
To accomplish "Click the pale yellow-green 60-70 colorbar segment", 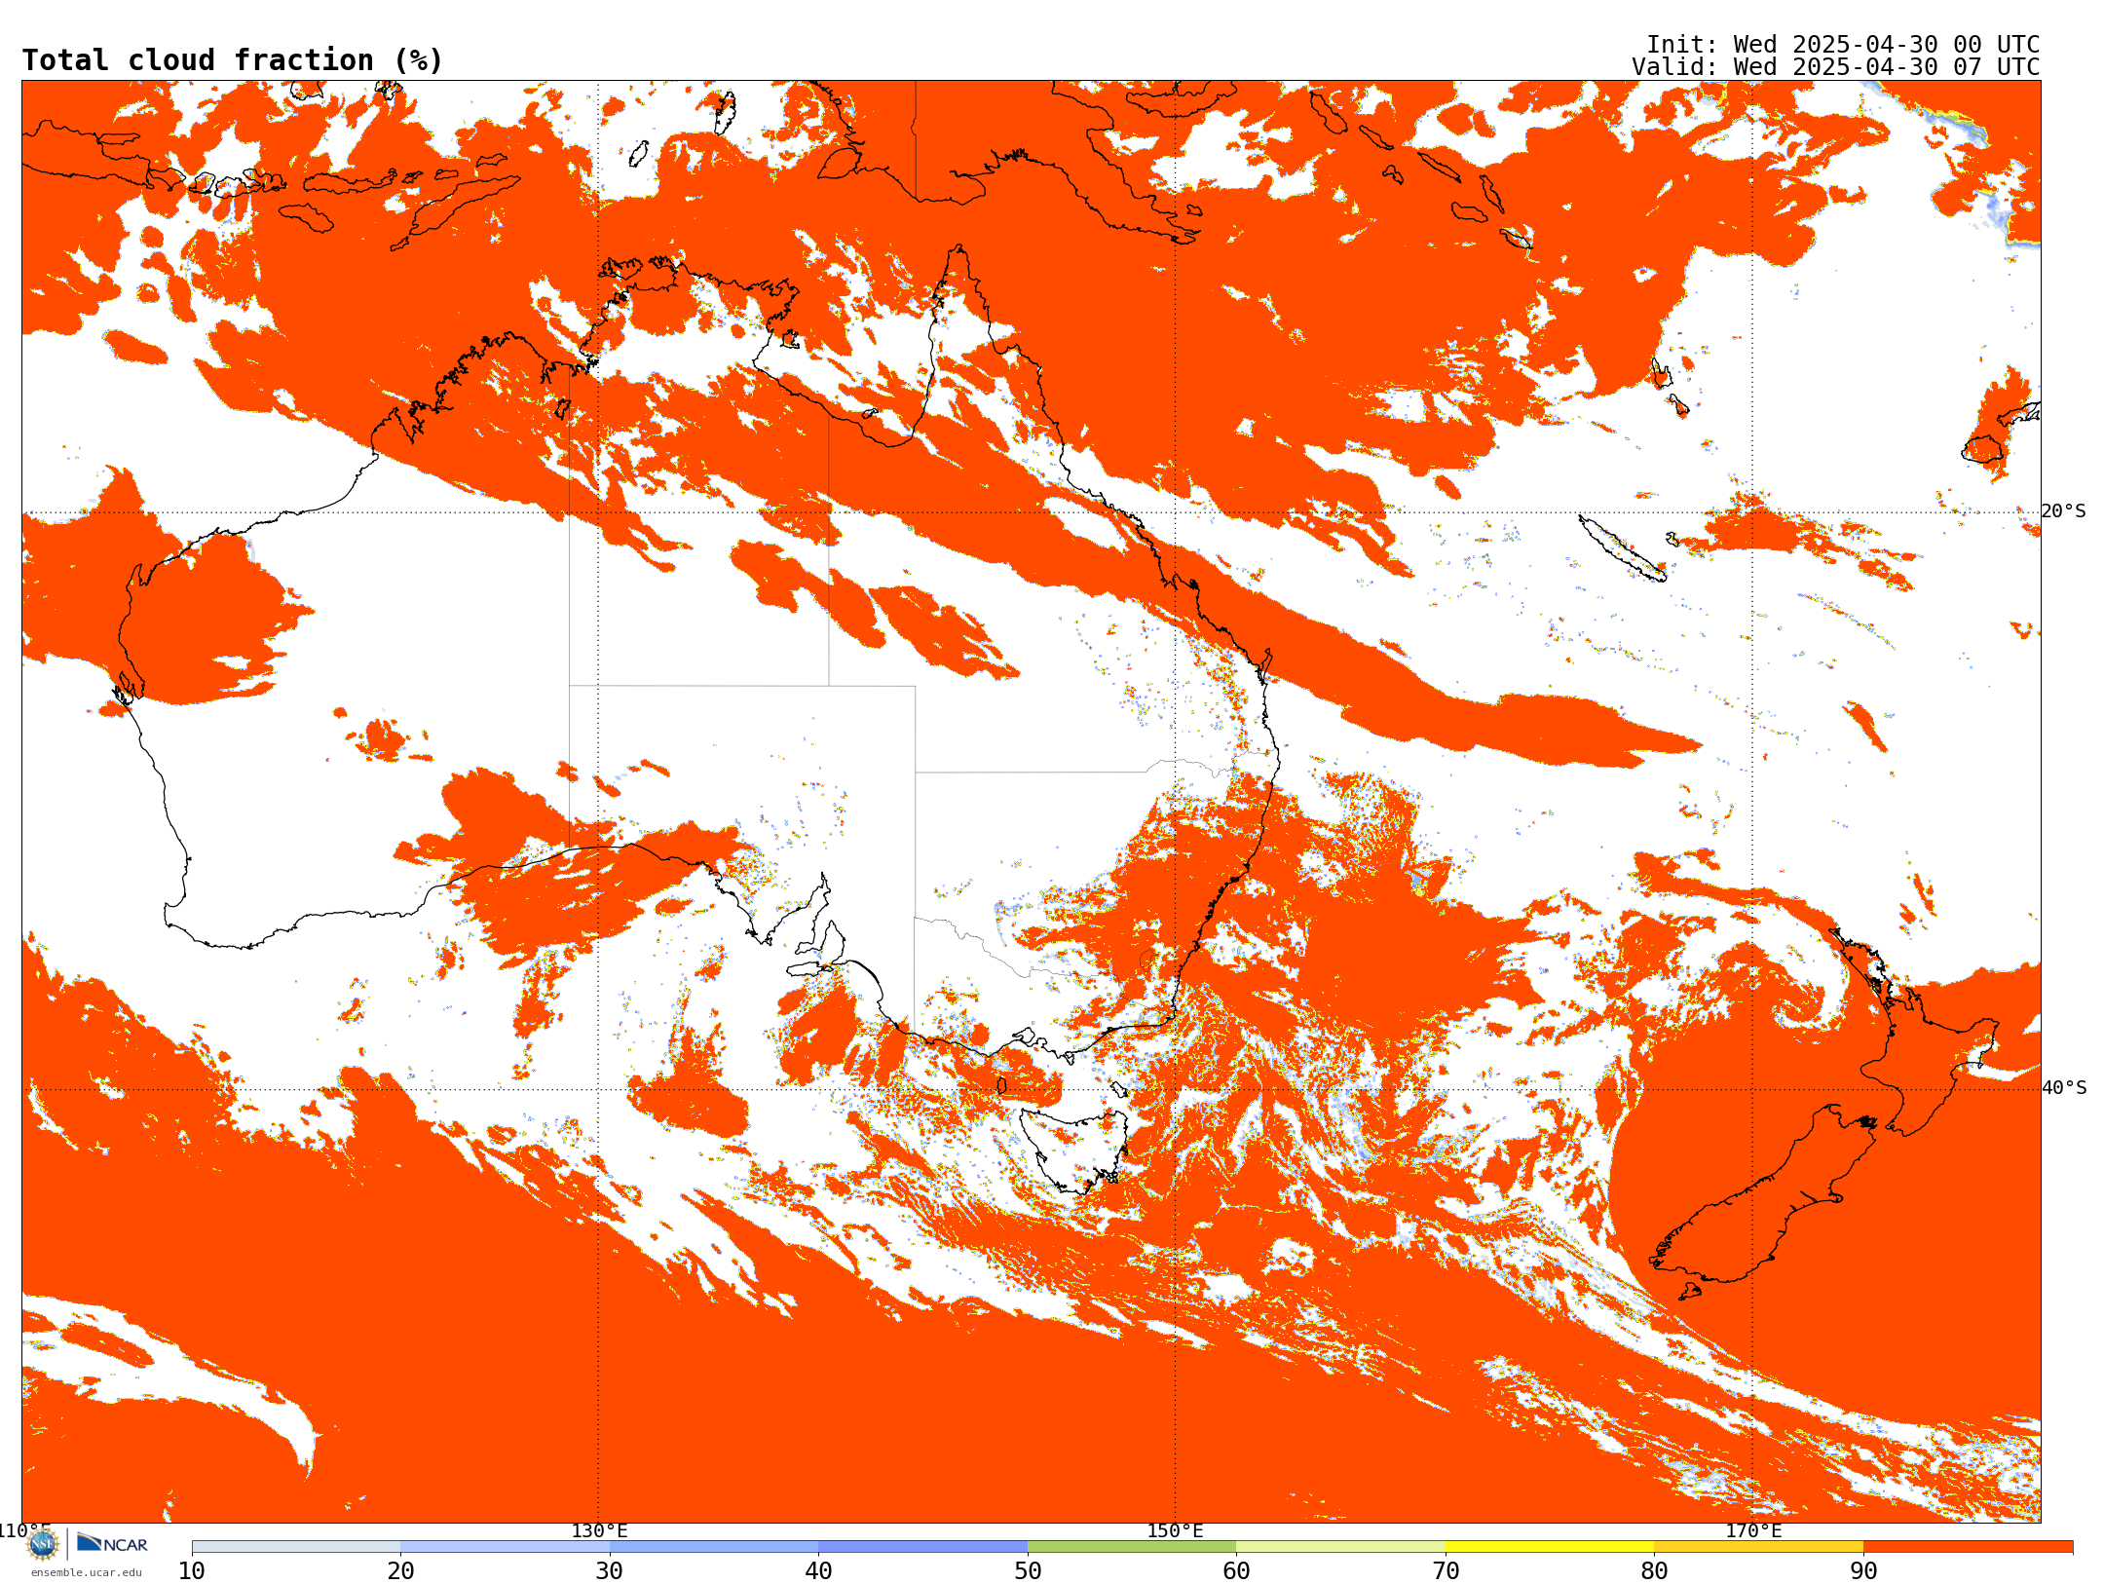I will 1340,1547.
